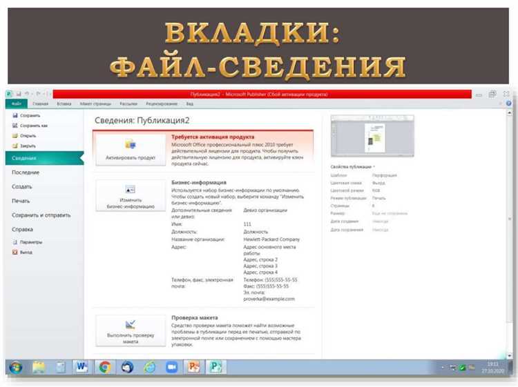Open Google Chrome from the taskbar
Viewport: 518px width, 387px height.
tap(105, 367)
